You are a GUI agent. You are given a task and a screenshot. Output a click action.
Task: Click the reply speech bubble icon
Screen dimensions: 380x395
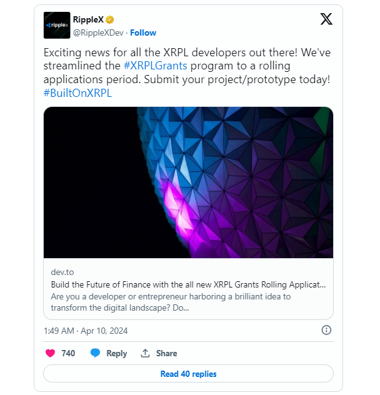tap(96, 353)
